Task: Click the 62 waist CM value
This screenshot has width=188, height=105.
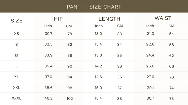Action: click(171, 55)
